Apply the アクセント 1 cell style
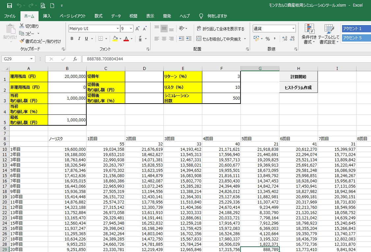The height and width of the screenshot is (252, 371). [x=356, y=28]
